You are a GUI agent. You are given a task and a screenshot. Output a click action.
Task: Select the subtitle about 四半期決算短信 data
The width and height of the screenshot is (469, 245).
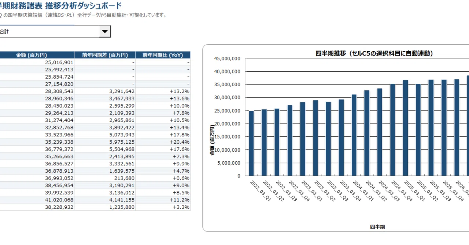click(x=84, y=15)
